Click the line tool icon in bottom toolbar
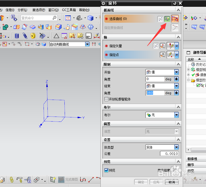The width and height of the screenshot is (206, 187). [91, 179]
